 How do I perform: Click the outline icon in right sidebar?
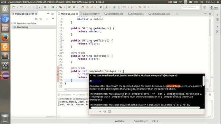click(217, 31)
